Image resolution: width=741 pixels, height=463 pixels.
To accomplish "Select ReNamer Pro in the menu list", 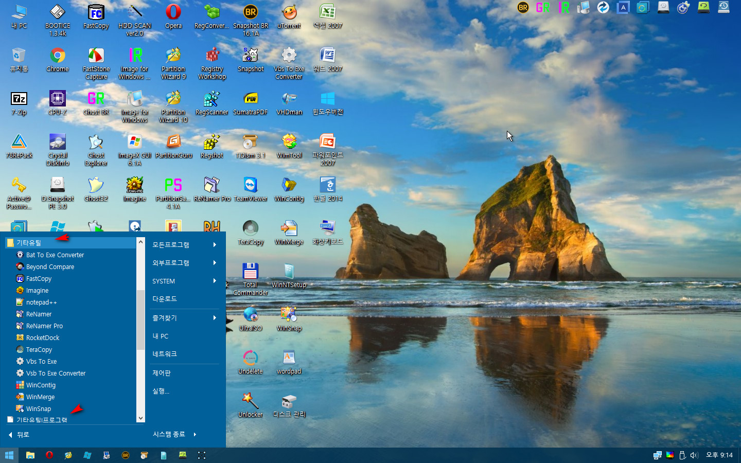I will 70,326.
